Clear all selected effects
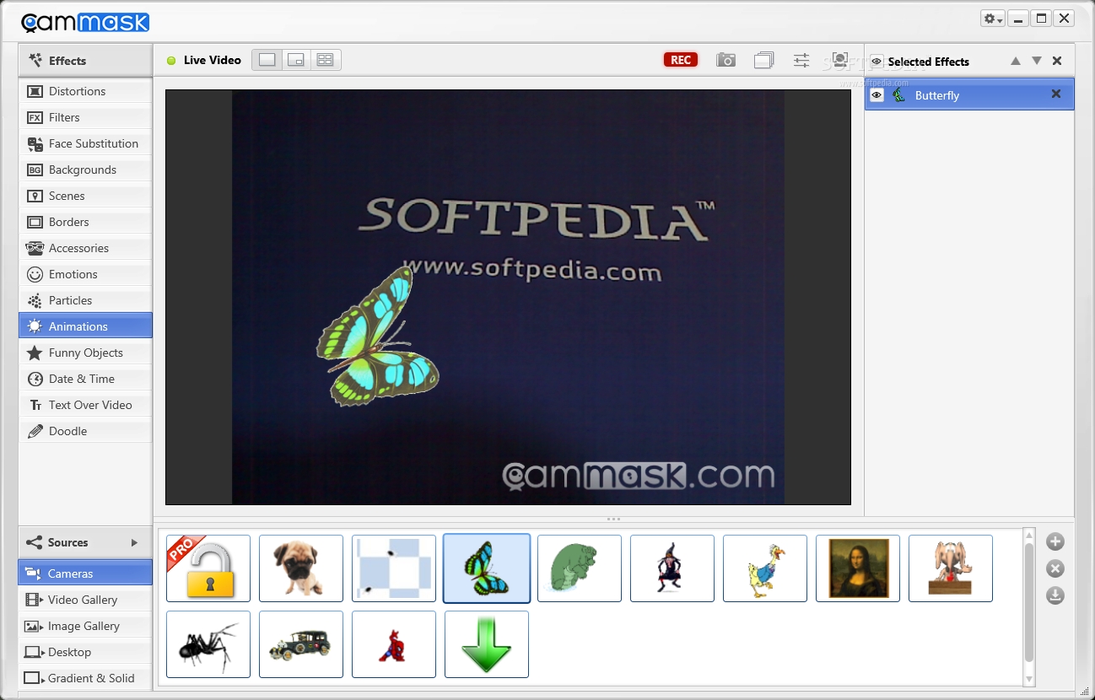 [1057, 61]
